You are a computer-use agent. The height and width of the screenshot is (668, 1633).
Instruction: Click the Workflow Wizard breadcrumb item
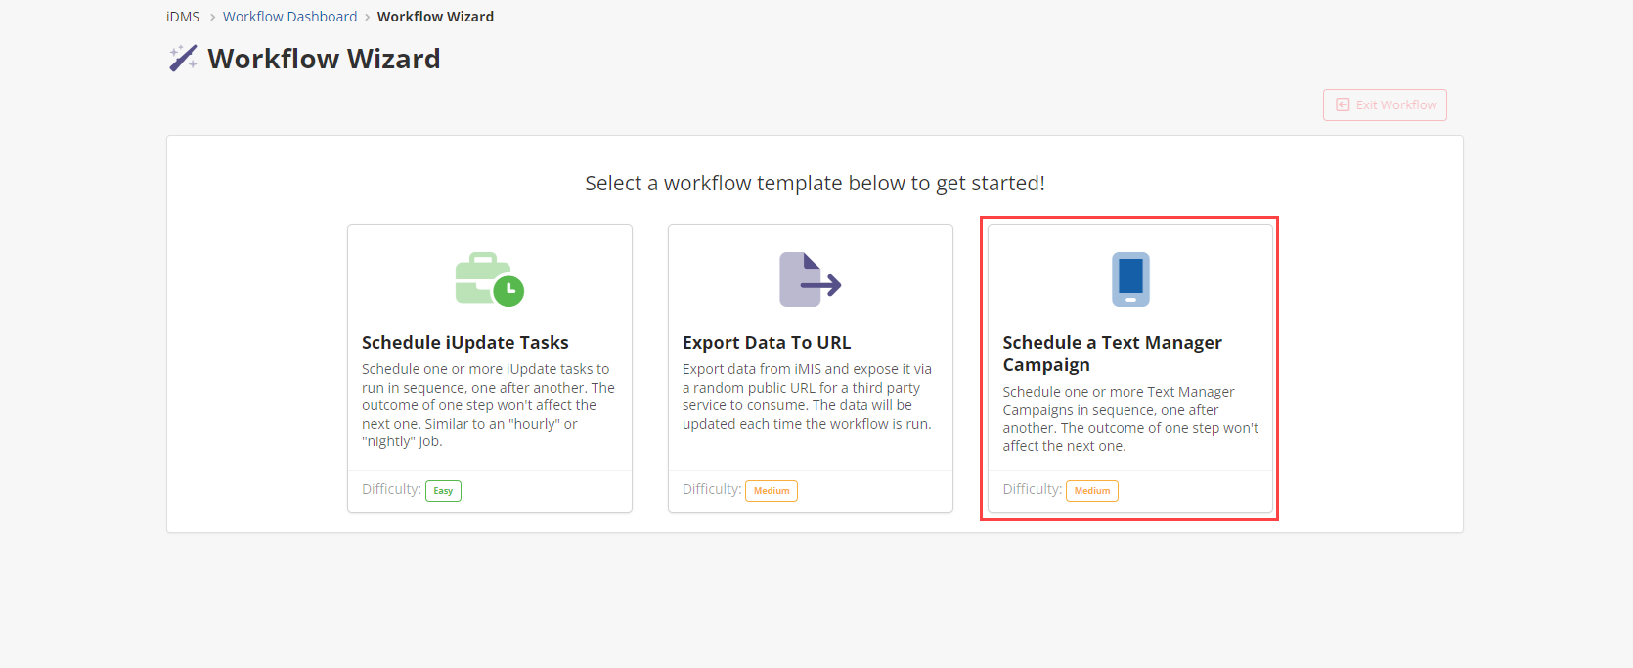pos(435,17)
